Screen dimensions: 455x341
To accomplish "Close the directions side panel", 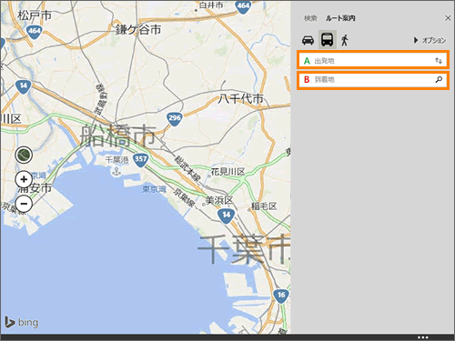I will (x=448, y=18).
